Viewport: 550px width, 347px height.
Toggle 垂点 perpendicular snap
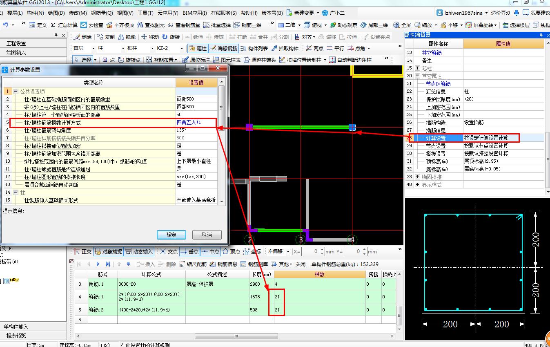(189, 251)
